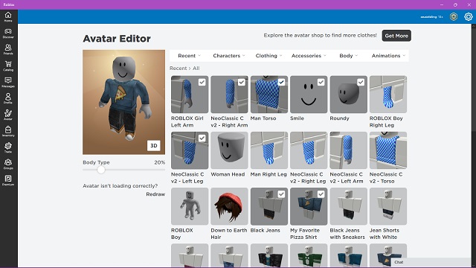Open the settings gear icon
This screenshot has height=268, width=476.
pos(469,16)
